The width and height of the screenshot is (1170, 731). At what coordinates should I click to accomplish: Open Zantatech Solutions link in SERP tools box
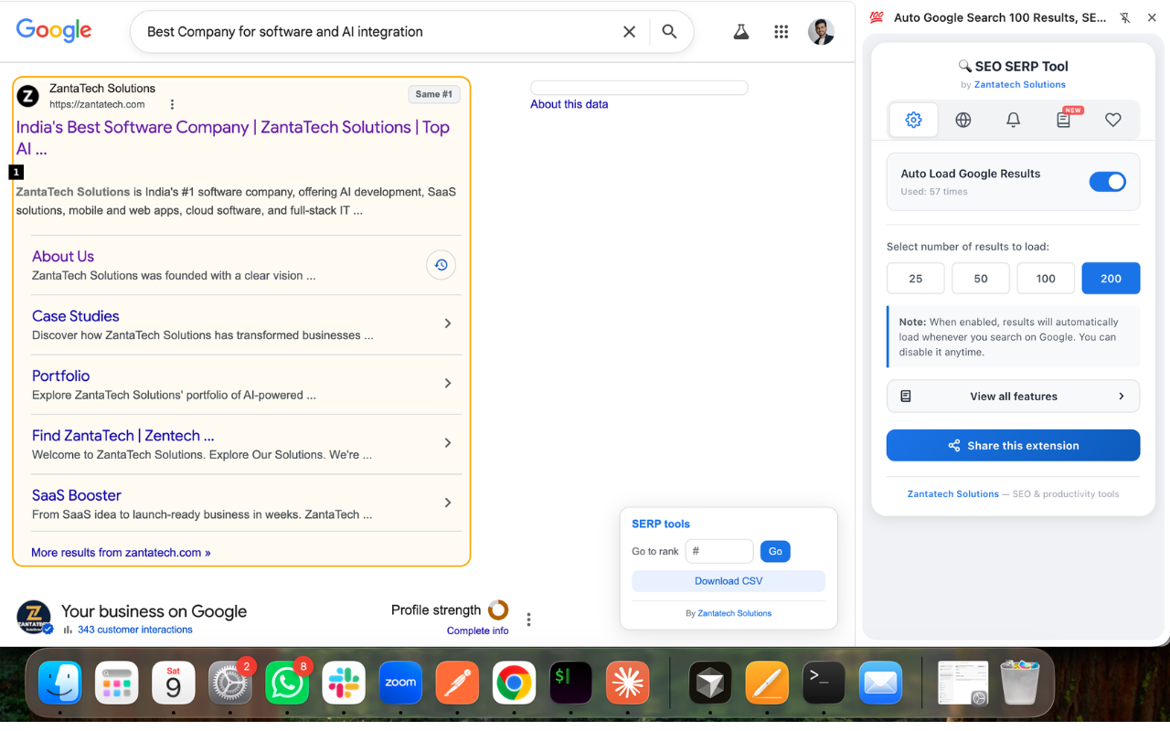[x=734, y=614]
